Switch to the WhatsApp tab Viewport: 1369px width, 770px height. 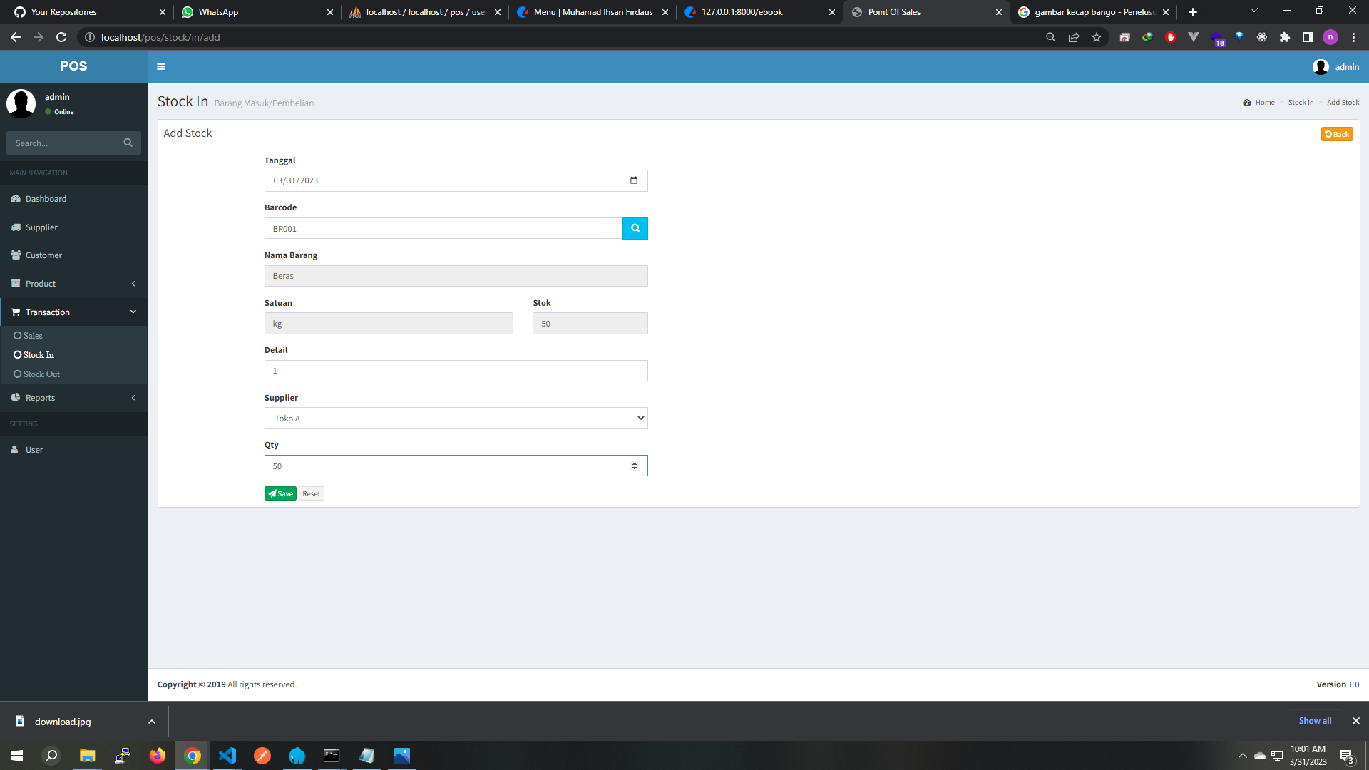tap(257, 12)
